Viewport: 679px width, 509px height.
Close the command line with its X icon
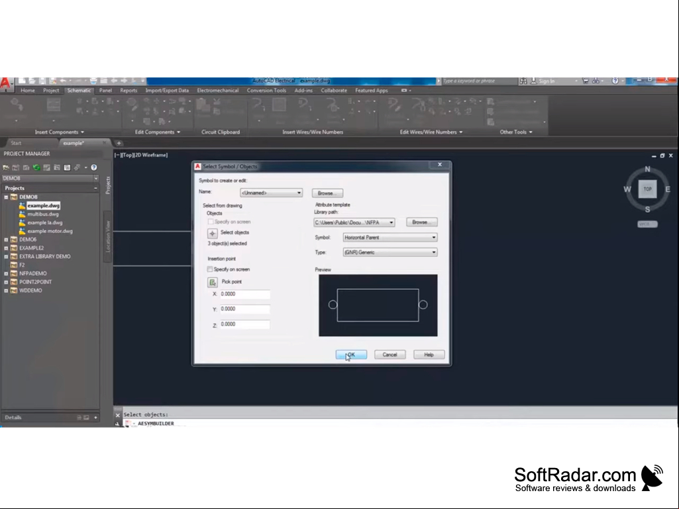click(118, 415)
